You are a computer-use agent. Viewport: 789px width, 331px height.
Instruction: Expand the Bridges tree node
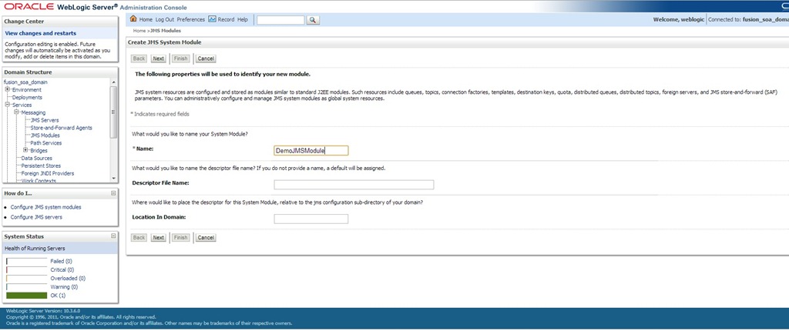(25, 150)
